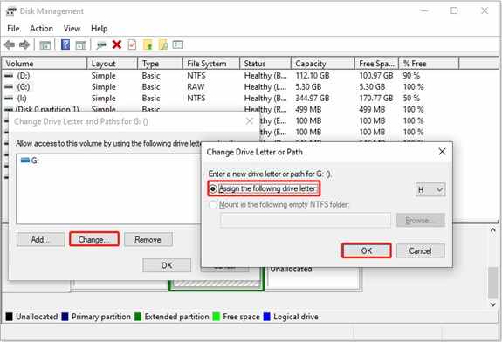
Task: Sort by the Volume column header
Action: click(x=45, y=64)
